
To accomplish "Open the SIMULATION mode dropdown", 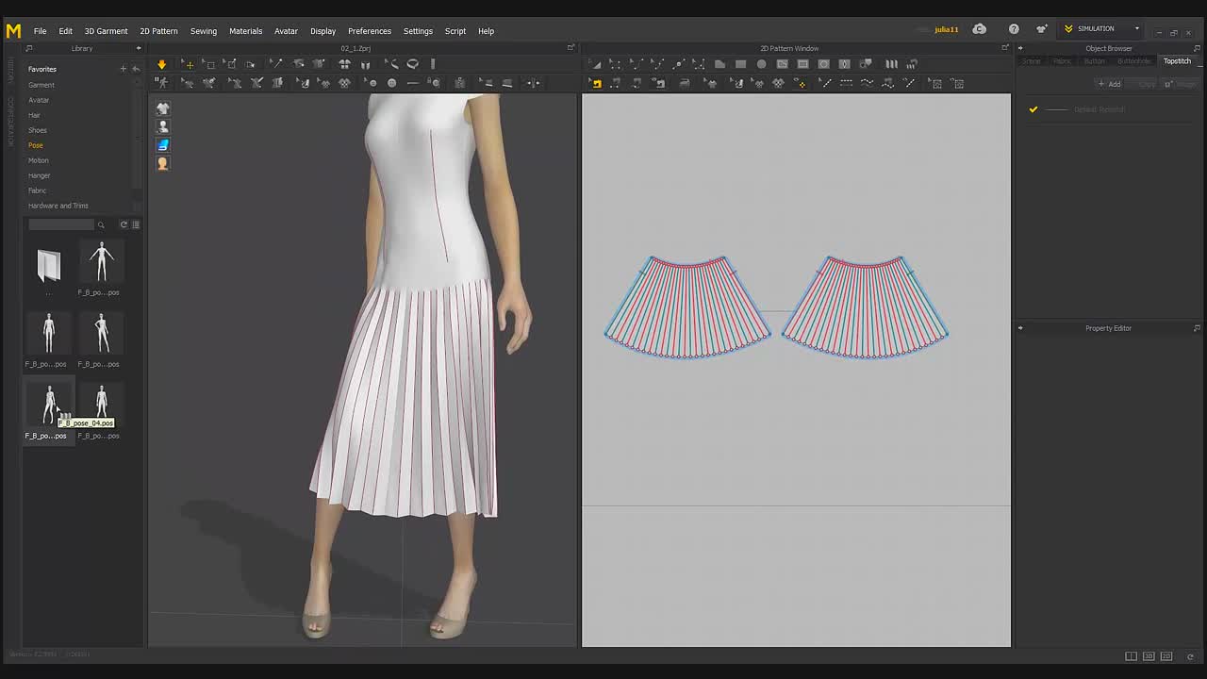I will coord(1102,29).
